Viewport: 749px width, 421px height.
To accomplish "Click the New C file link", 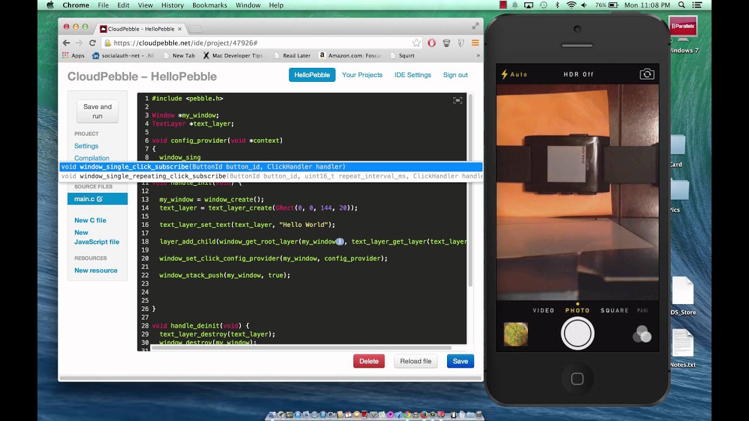I will tap(90, 220).
